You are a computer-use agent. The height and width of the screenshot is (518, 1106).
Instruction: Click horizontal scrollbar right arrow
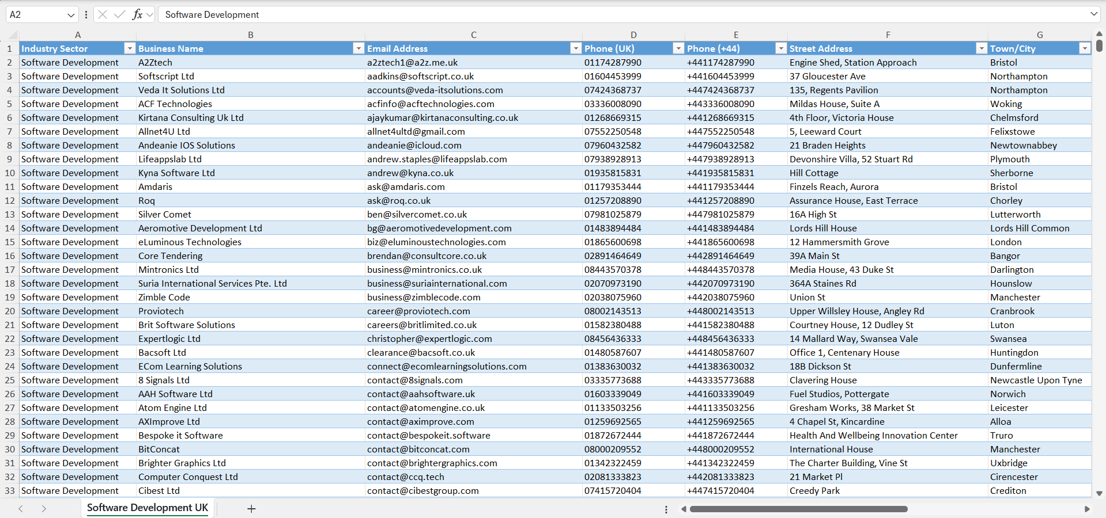click(x=1087, y=509)
